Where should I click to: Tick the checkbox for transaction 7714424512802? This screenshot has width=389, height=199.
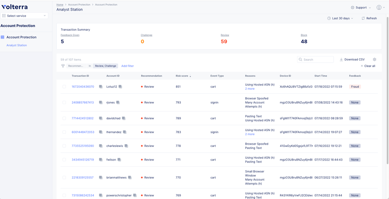64,118
